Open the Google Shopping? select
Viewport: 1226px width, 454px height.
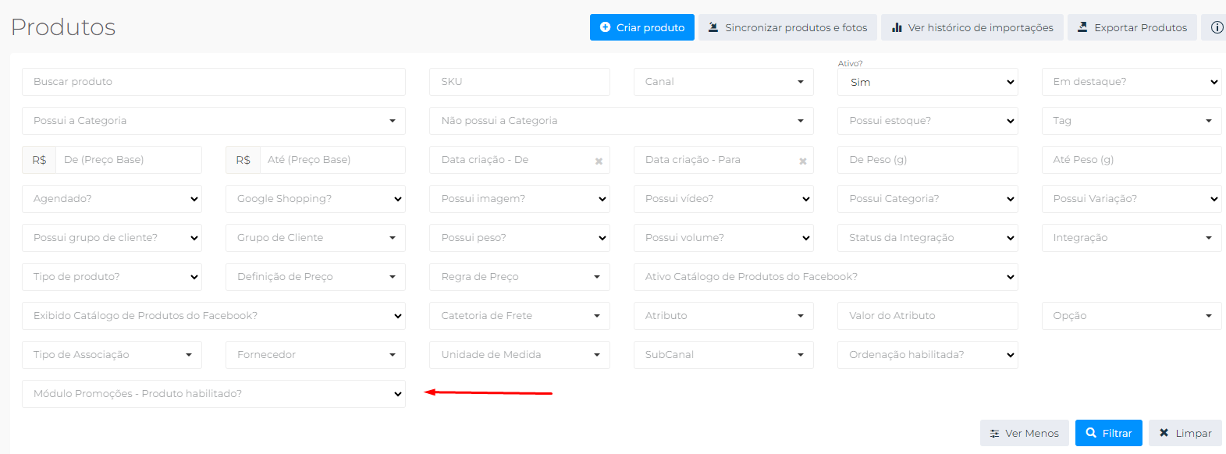(315, 199)
